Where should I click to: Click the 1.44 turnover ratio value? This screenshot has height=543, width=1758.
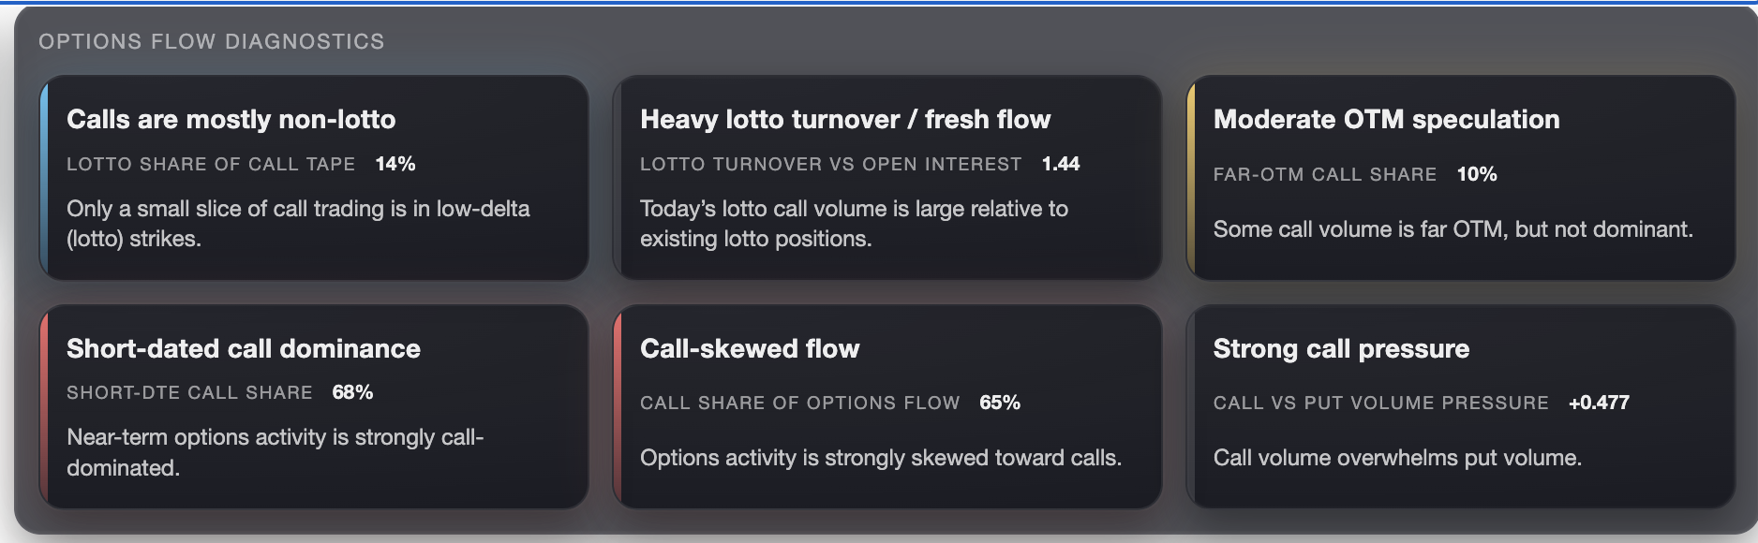coord(1061,163)
